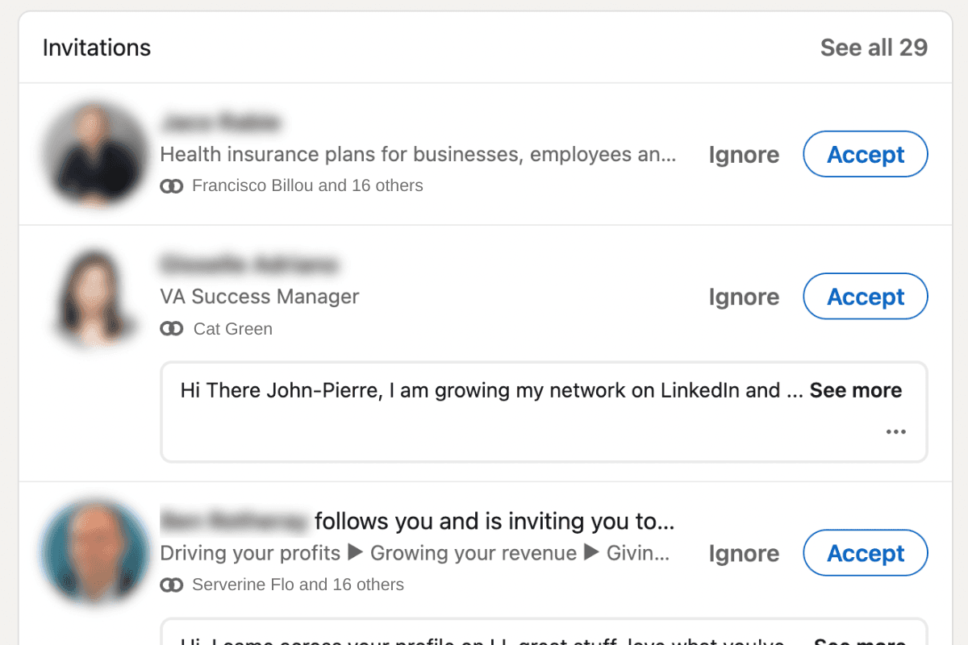Open the VA Success Manager's profile photo

(94, 296)
